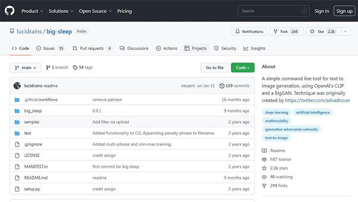Open the test folder
The image size is (358, 202).
pyautogui.click(x=27, y=133)
